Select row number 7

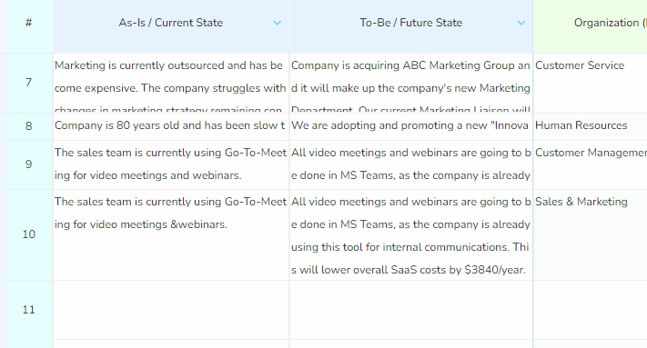[28, 83]
